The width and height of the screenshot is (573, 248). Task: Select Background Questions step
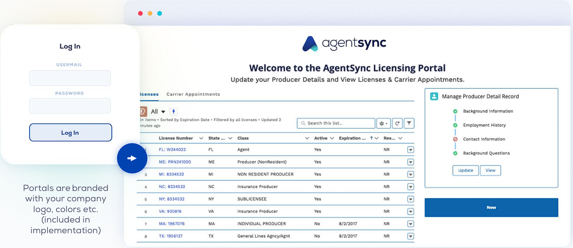pyautogui.click(x=486, y=153)
